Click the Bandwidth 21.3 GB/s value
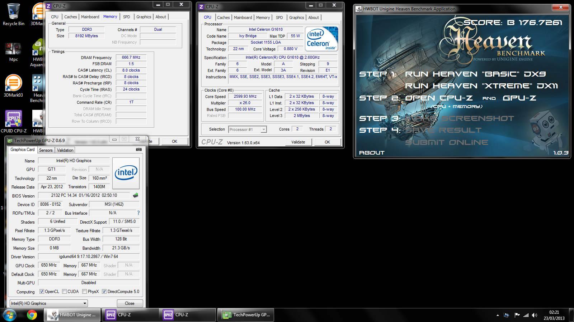The image size is (574, 322). point(121,248)
